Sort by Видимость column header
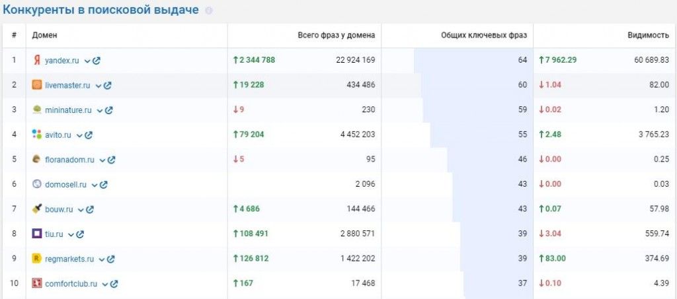 648,36
